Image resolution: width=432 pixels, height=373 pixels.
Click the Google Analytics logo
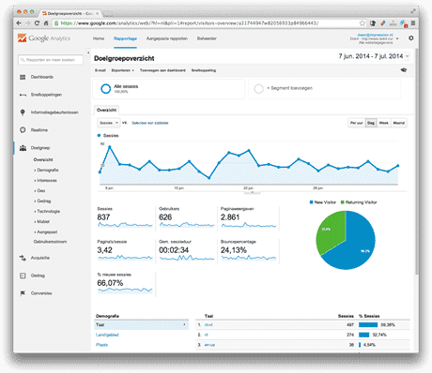click(x=44, y=38)
